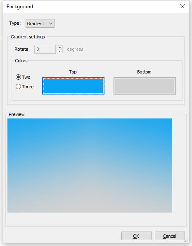Click the Type: label
Viewport: 192px width, 246px height.
15,23
